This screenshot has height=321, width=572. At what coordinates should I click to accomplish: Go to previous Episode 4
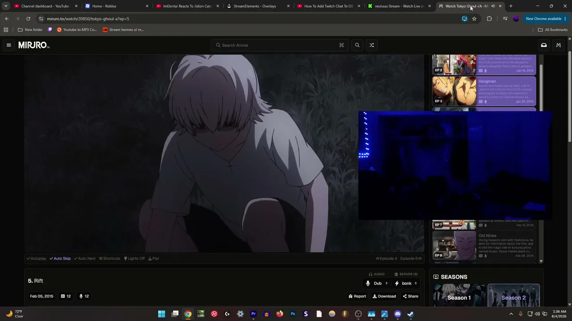387,259
